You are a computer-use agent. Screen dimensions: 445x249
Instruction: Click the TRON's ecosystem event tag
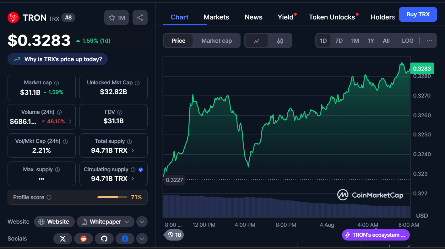pyautogui.click(x=376, y=235)
